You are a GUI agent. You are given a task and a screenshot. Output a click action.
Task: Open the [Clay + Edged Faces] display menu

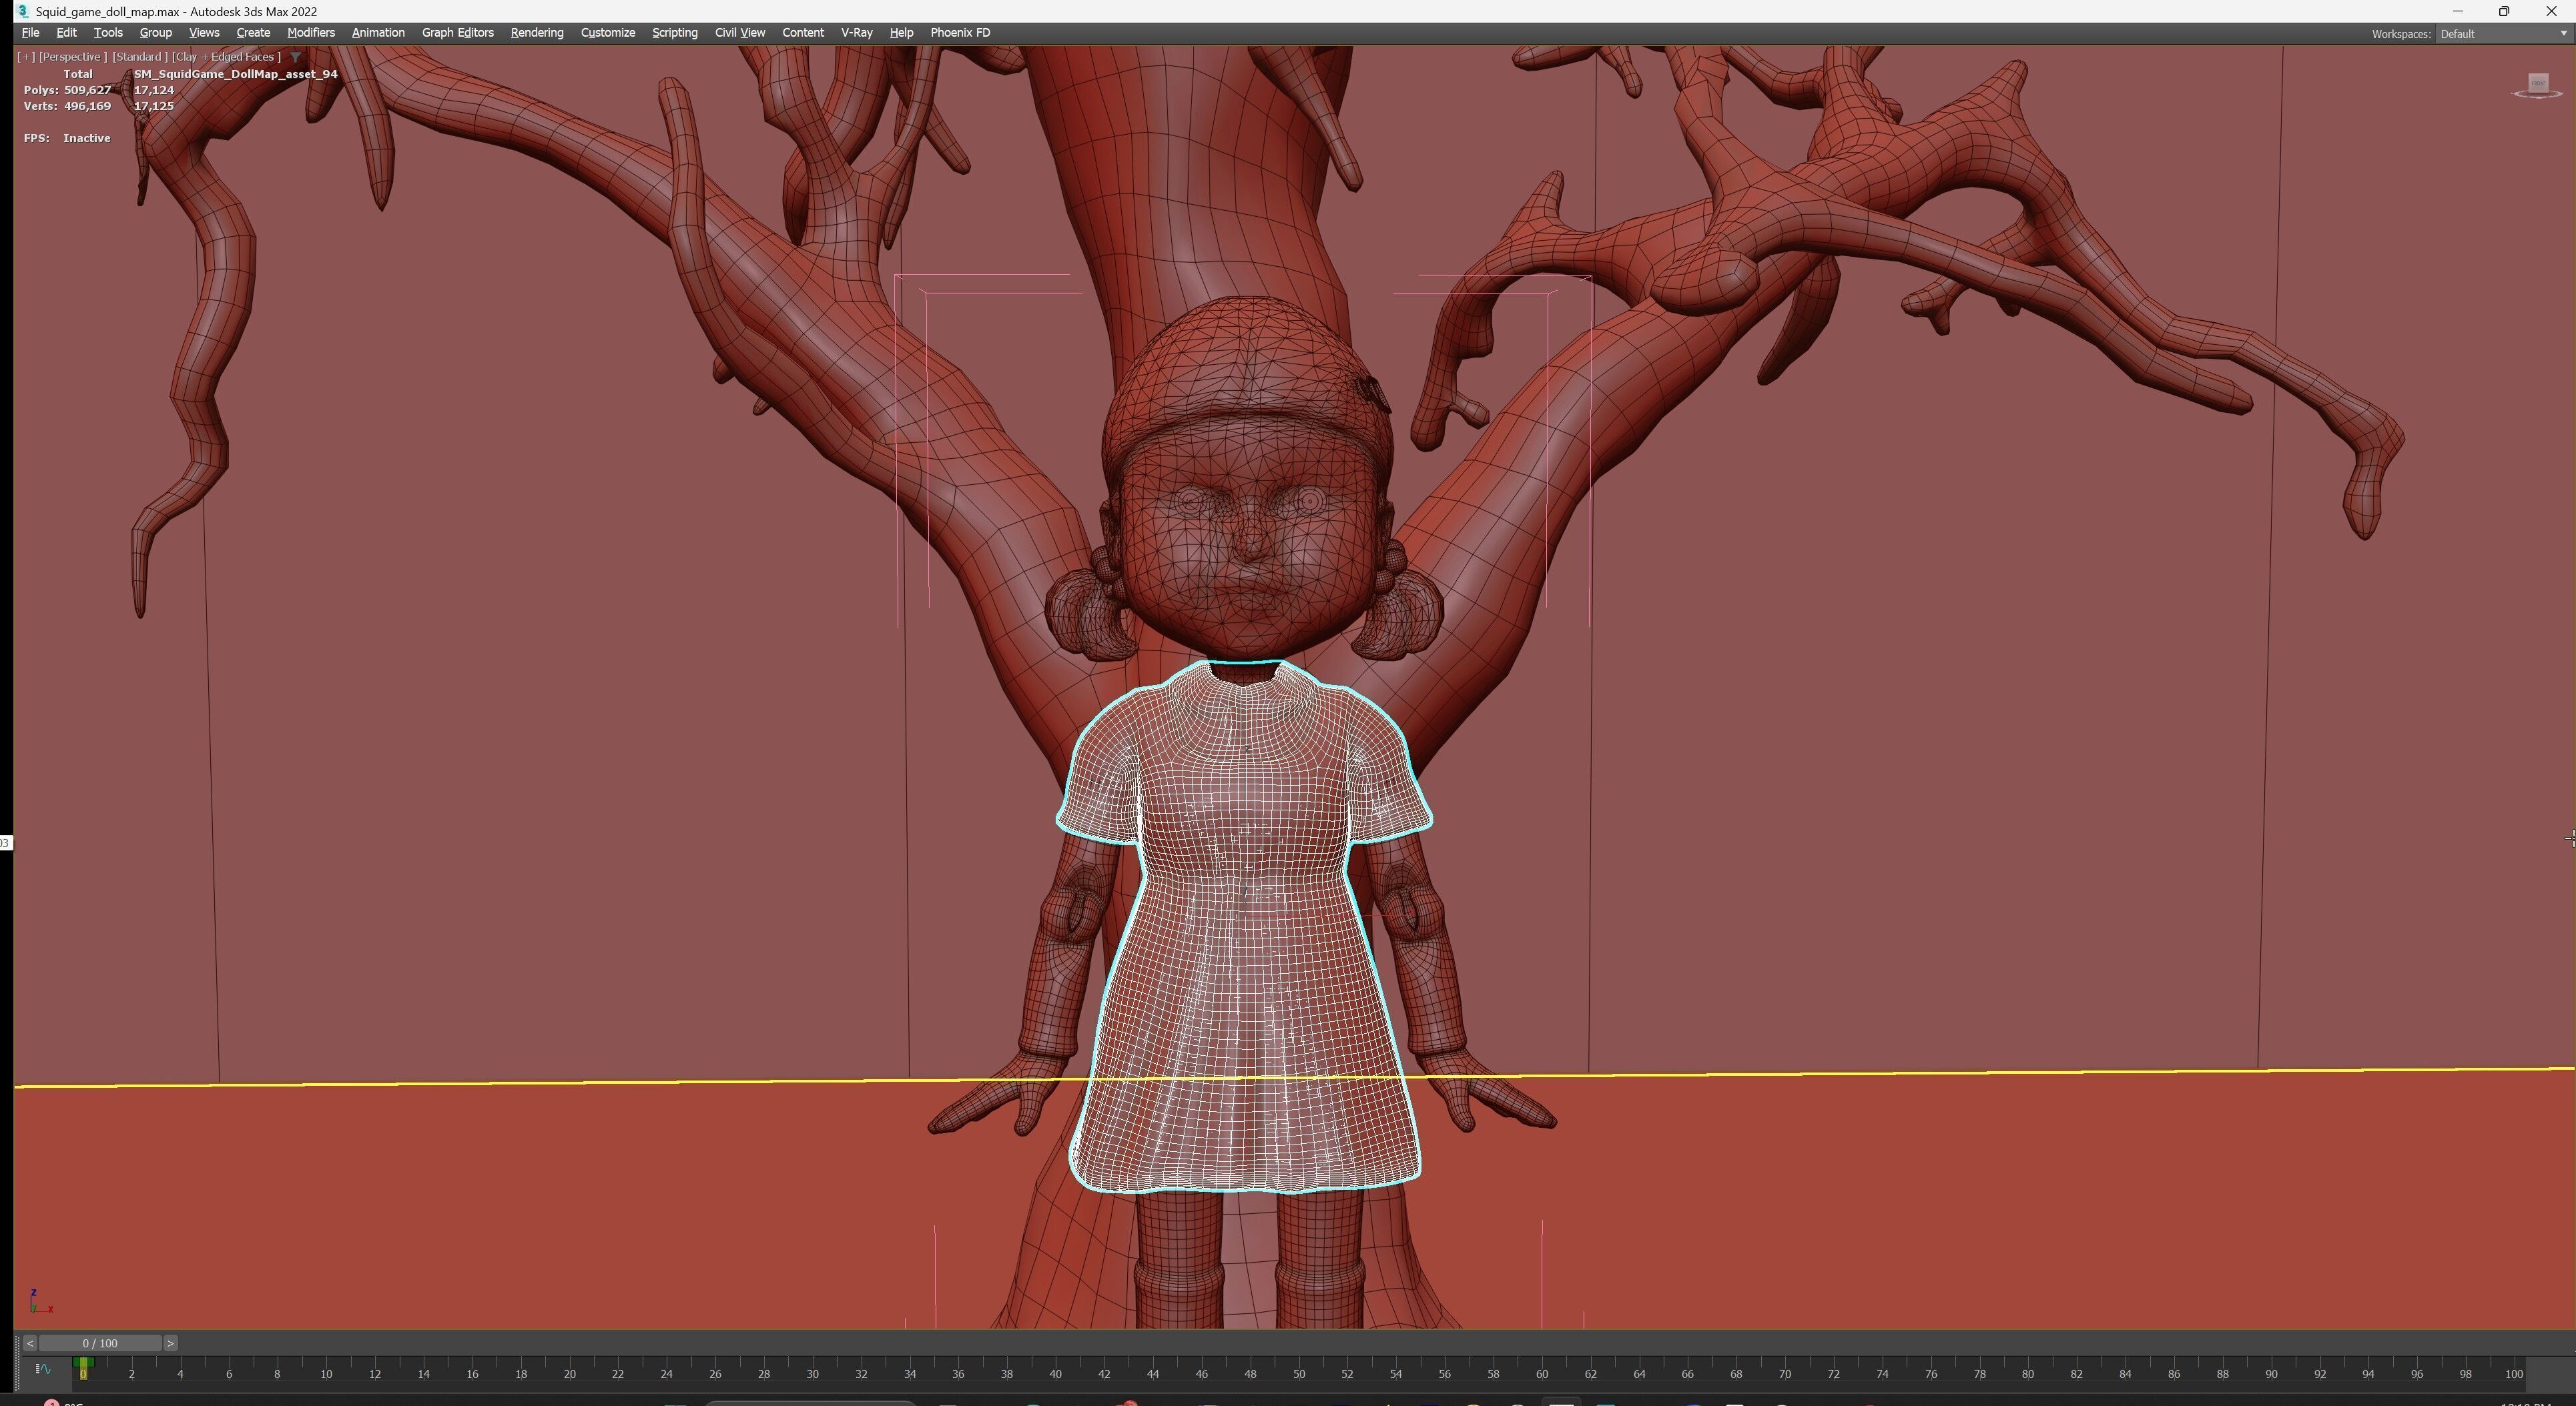coord(227,57)
